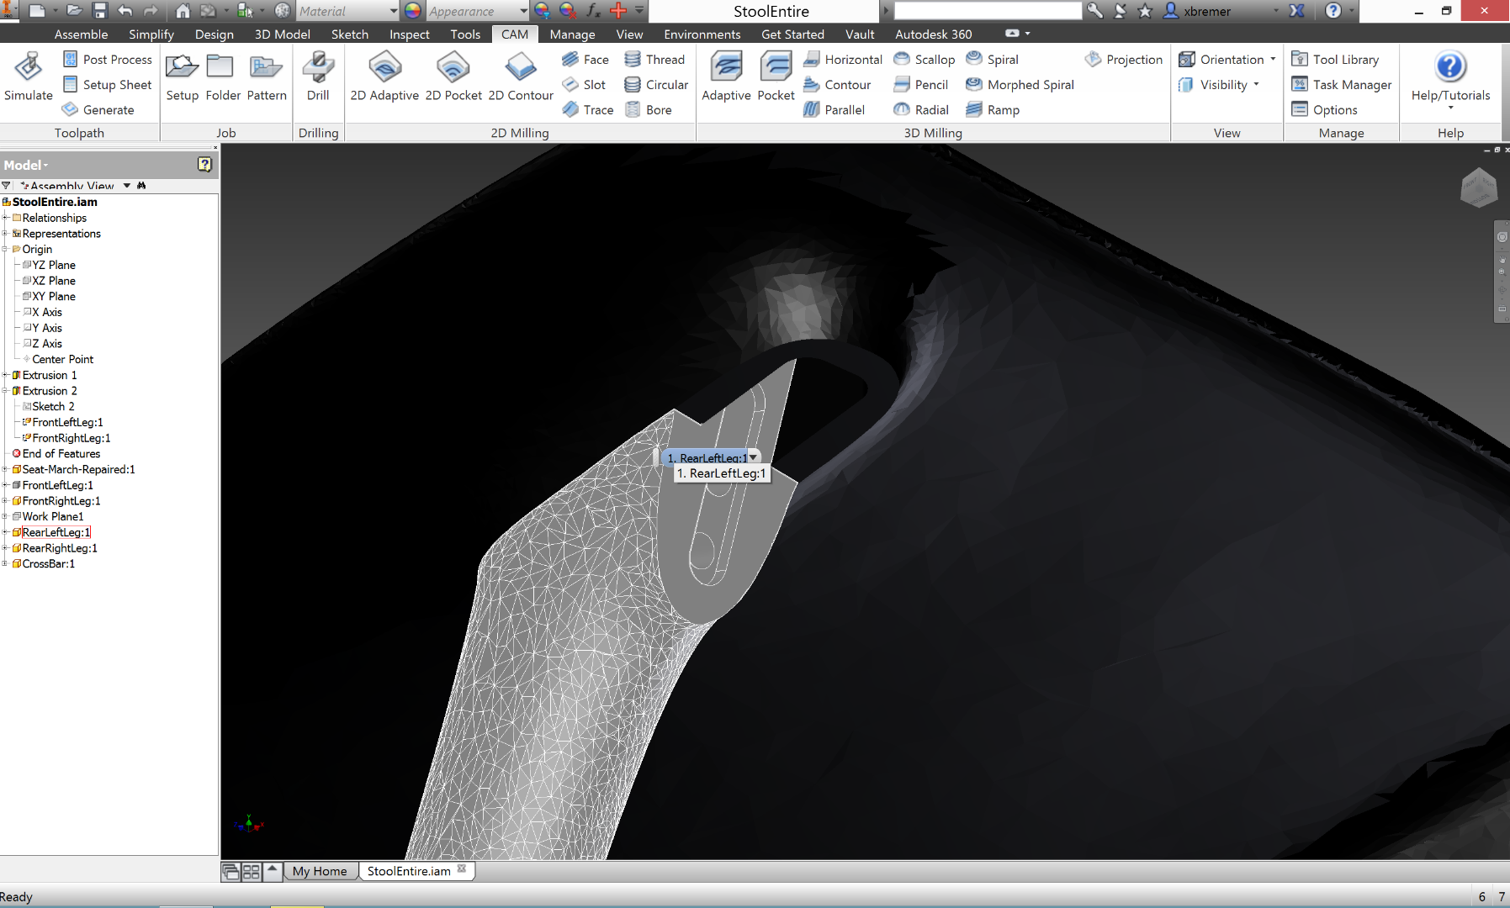The height and width of the screenshot is (908, 1510).
Task: Select the Drill operation
Action: (318, 77)
